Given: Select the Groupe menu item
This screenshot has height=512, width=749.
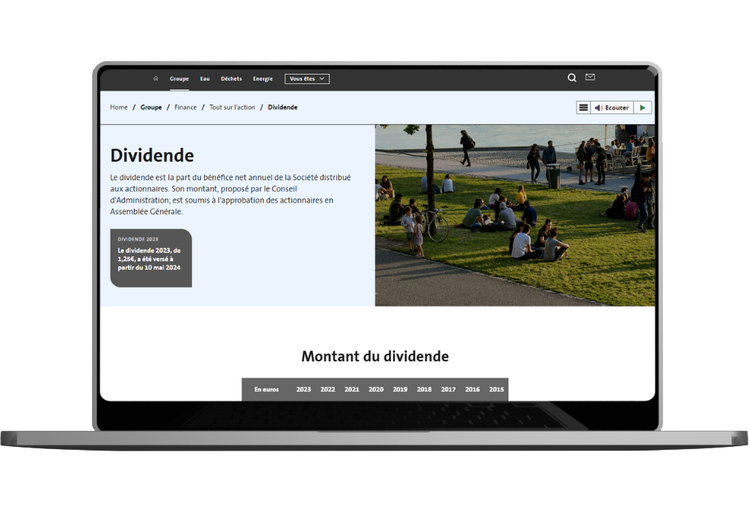Looking at the screenshot, I should point(179,79).
